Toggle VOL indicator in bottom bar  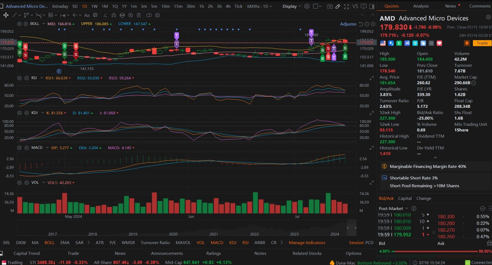200,243
